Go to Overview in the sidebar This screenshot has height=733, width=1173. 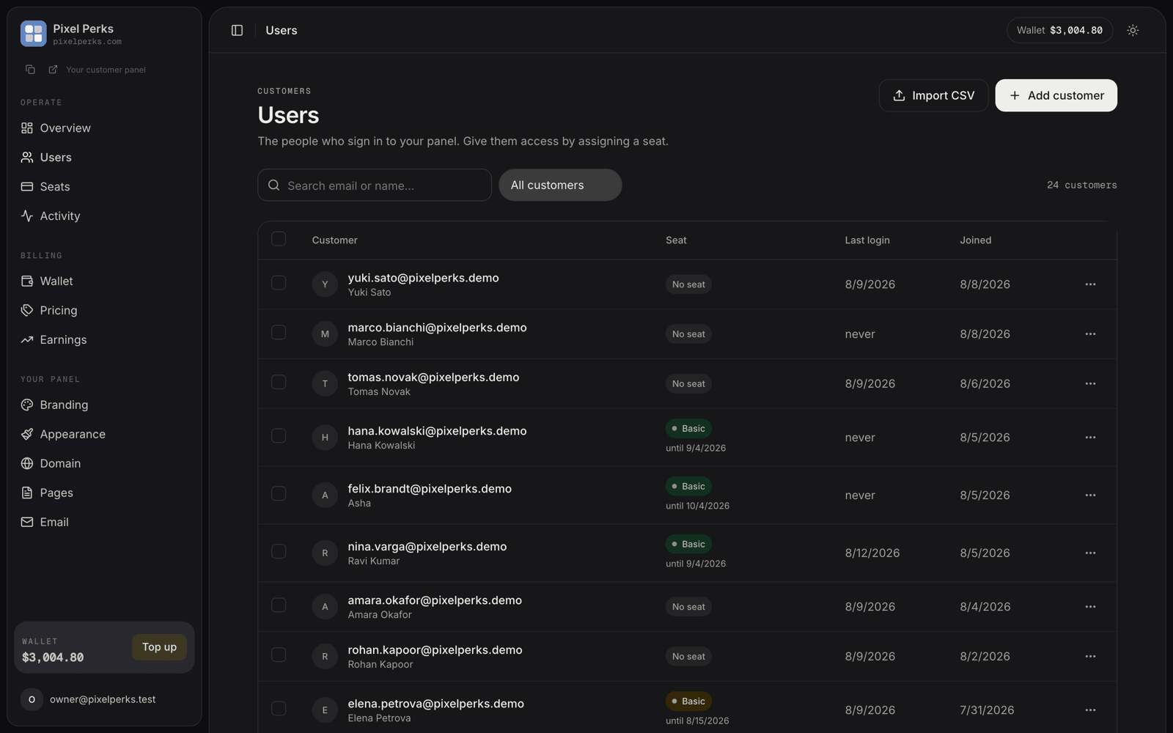click(x=104, y=128)
